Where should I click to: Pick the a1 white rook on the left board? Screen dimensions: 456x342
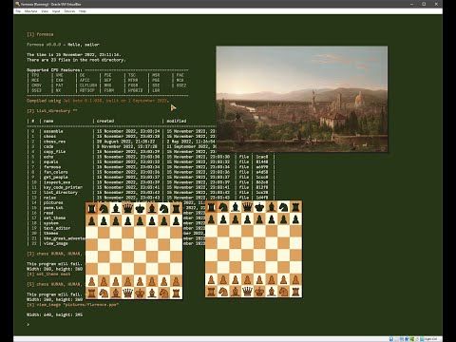pyautogui.click(x=92, y=293)
